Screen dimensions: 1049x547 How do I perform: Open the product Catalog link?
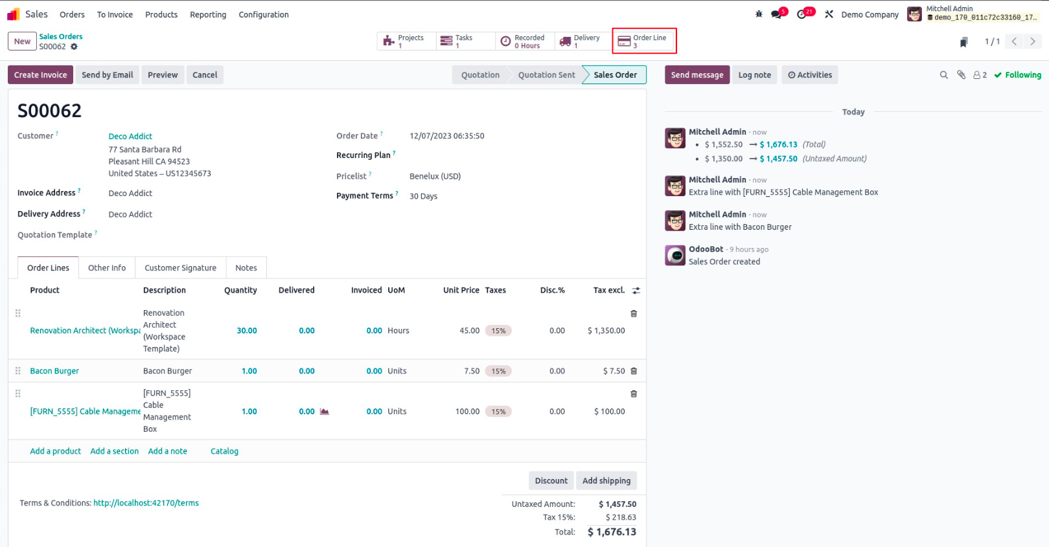(224, 451)
